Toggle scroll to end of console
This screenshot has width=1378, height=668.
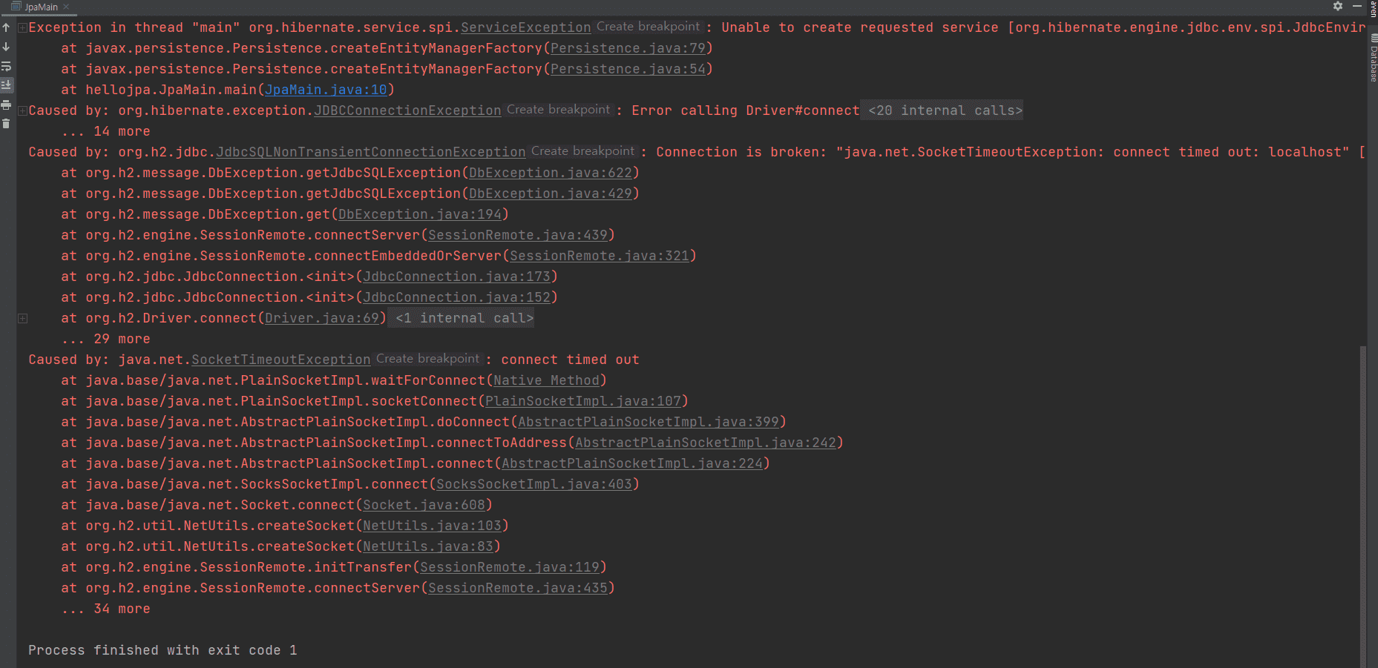(x=6, y=85)
